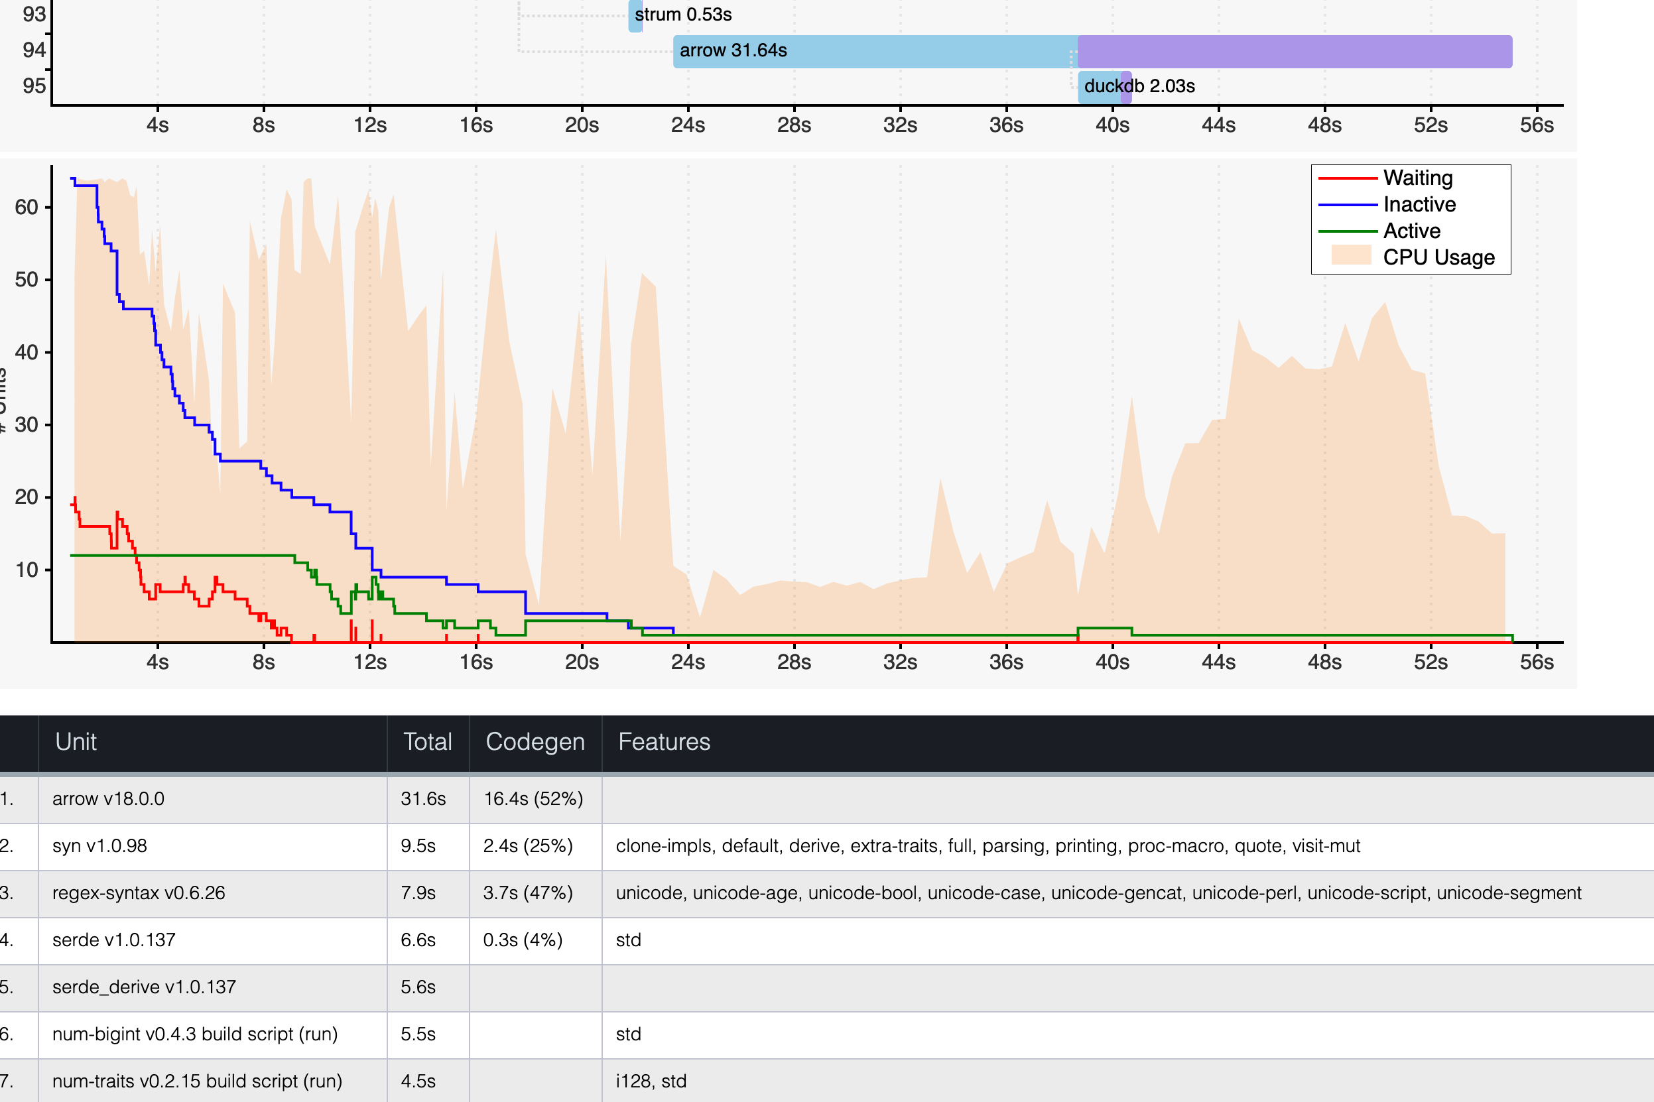Click the Inactive legend entry
The height and width of the screenshot is (1102, 1654).
click(1419, 204)
